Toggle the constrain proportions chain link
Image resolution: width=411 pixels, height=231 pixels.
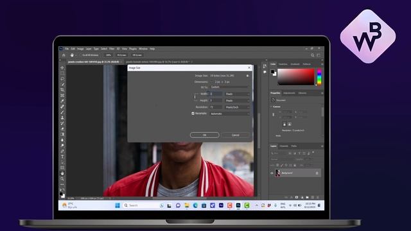point(195,97)
